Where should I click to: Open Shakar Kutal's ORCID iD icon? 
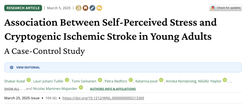29,80
